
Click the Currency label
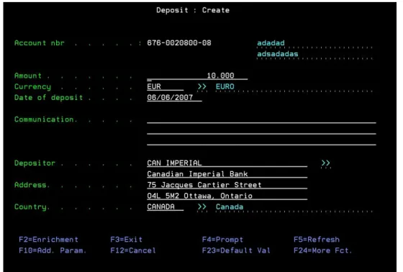click(32, 87)
